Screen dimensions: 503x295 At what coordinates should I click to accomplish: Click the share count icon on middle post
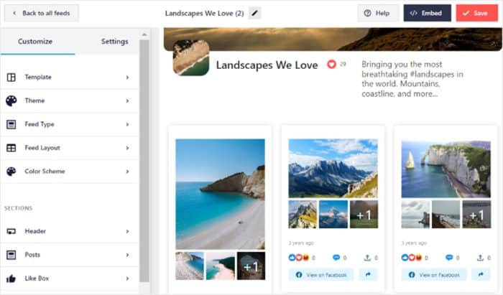[x=367, y=258]
